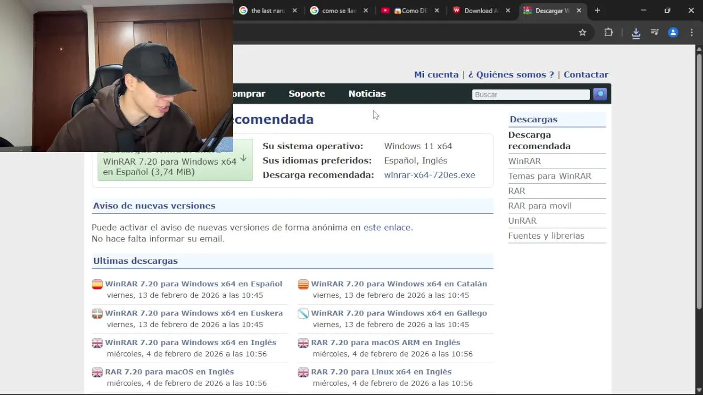Click RAR 7.20 para macOS ARM en Inglés
Image resolution: width=703 pixels, height=395 pixels.
coord(386,342)
